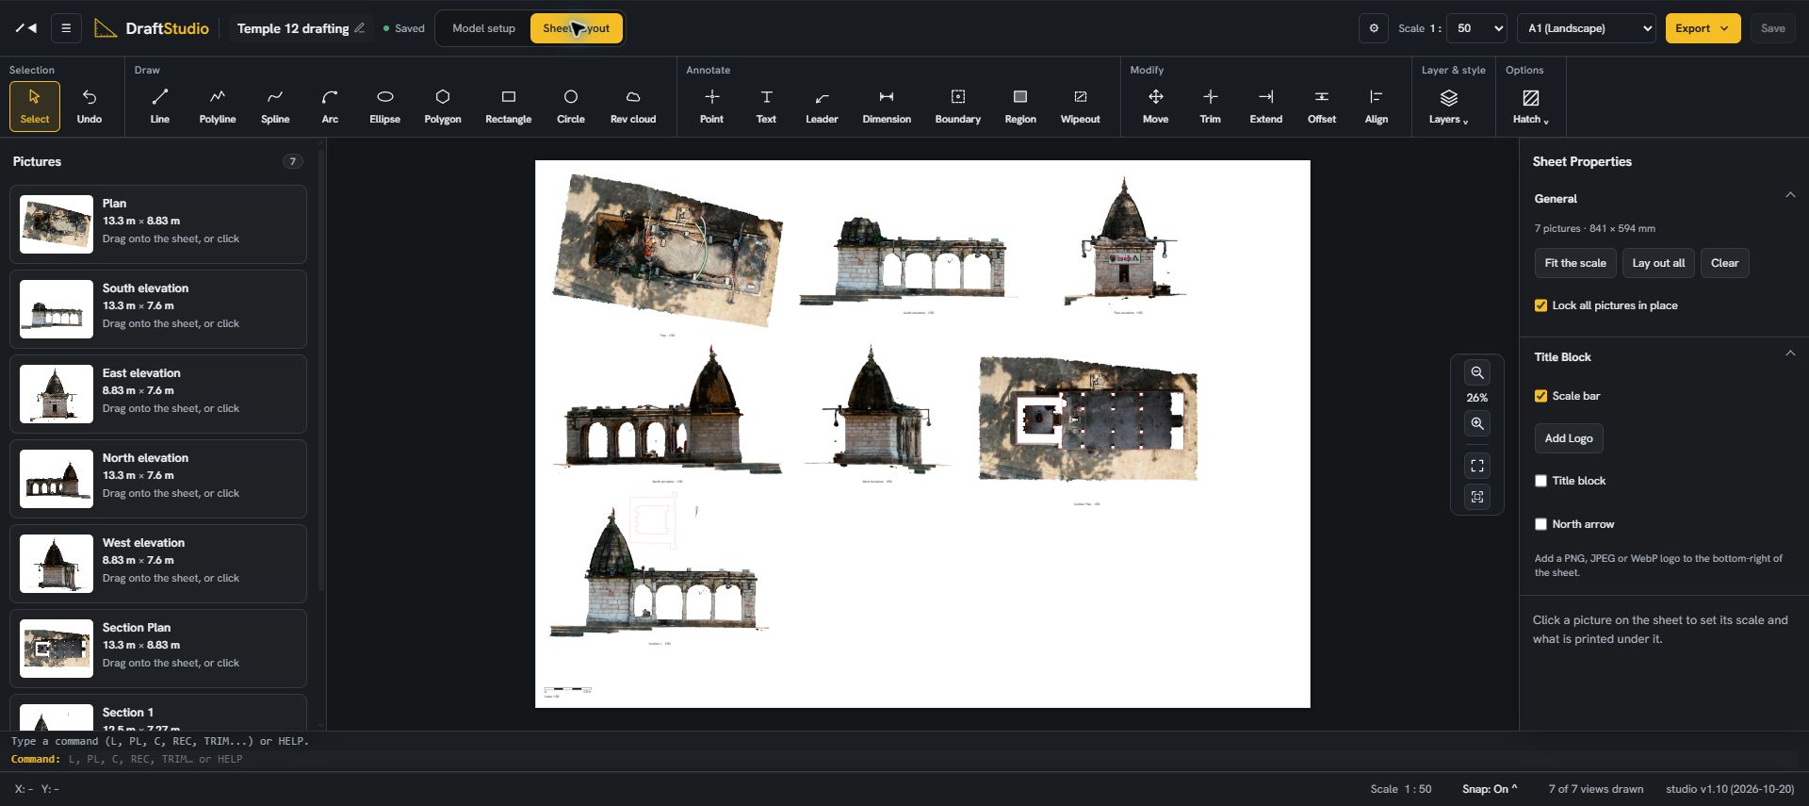The width and height of the screenshot is (1809, 806).
Task: Click the Fit the scale button
Action: point(1575,263)
